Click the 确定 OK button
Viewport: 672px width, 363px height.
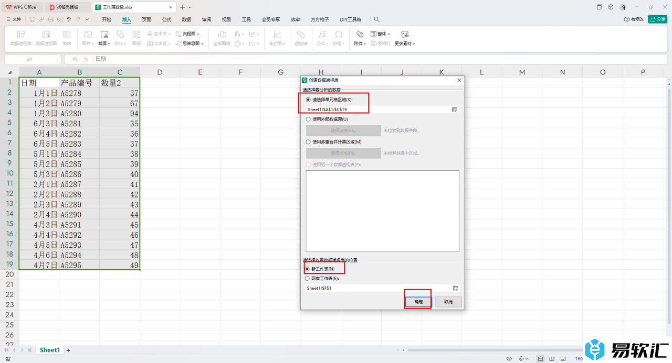[x=418, y=302]
